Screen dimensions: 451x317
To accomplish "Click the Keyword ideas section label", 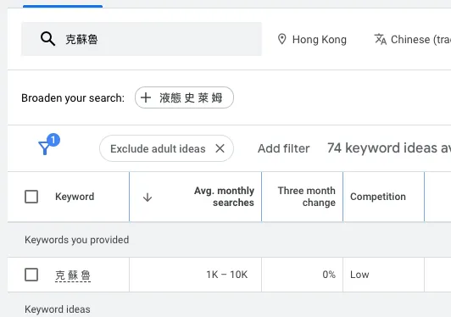I will [58, 309].
